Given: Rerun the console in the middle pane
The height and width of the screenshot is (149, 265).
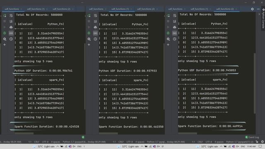Looking at the screenshot, I should tap(89, 16).
